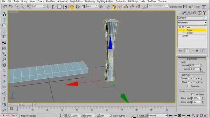The image size is (210, 118).
Task: Open the Motion command panel tab
Action: pyautogui.click(x=195, y=13)
